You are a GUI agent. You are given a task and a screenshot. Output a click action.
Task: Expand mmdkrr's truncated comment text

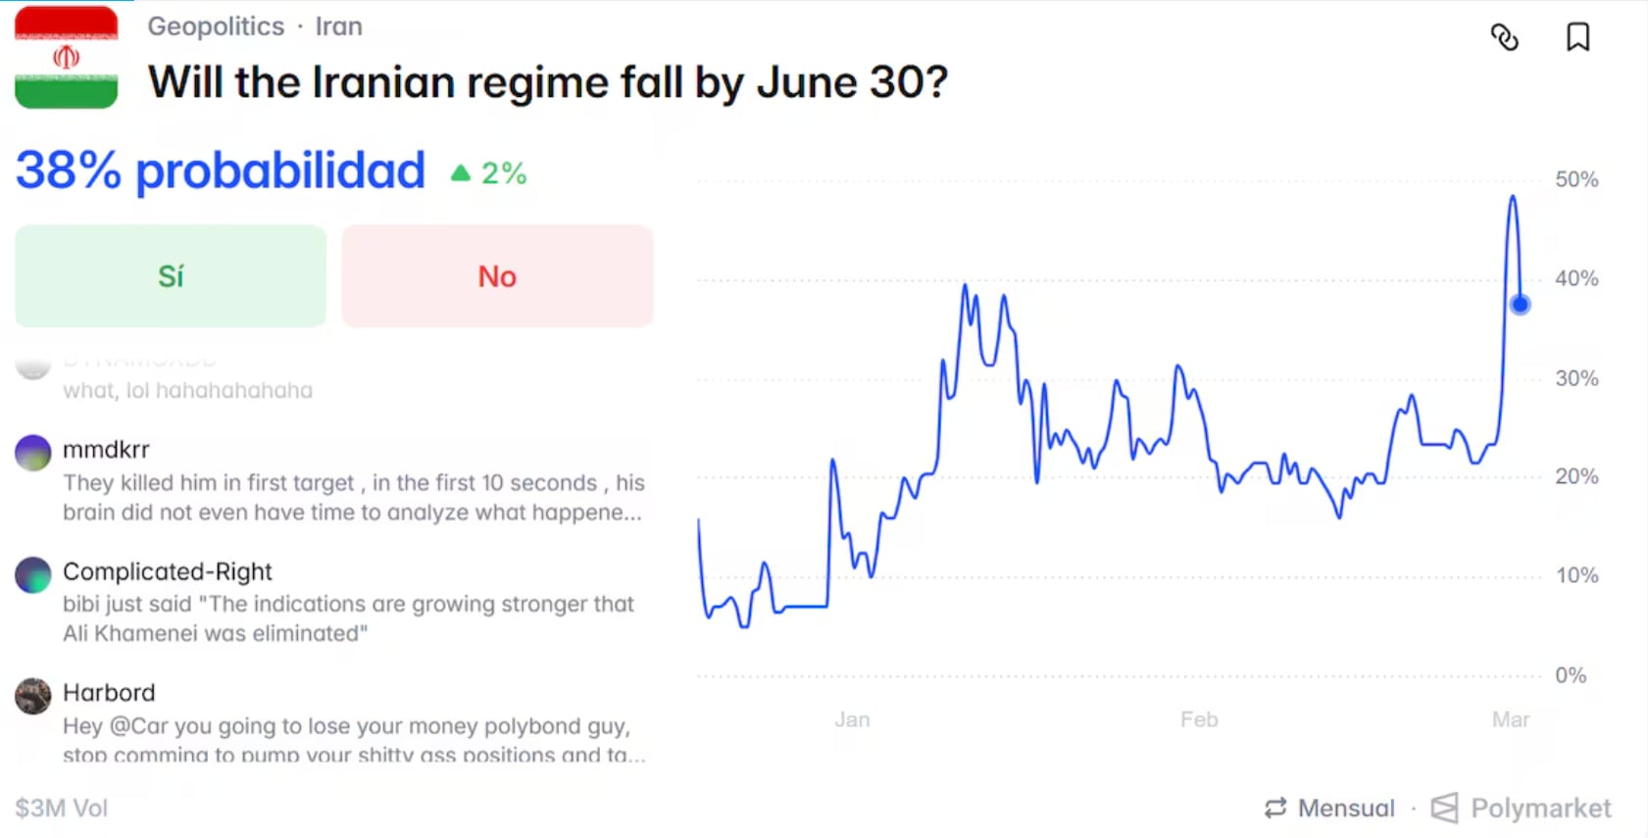(353, 498)
